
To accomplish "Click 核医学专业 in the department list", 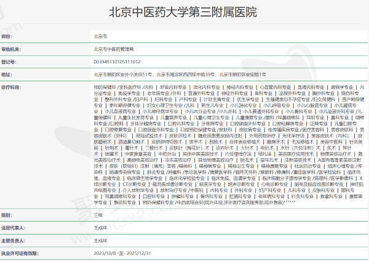I will point(210,185).
